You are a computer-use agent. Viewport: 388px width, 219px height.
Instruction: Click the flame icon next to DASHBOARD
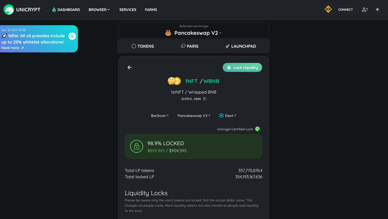click(x=54, y=9)
